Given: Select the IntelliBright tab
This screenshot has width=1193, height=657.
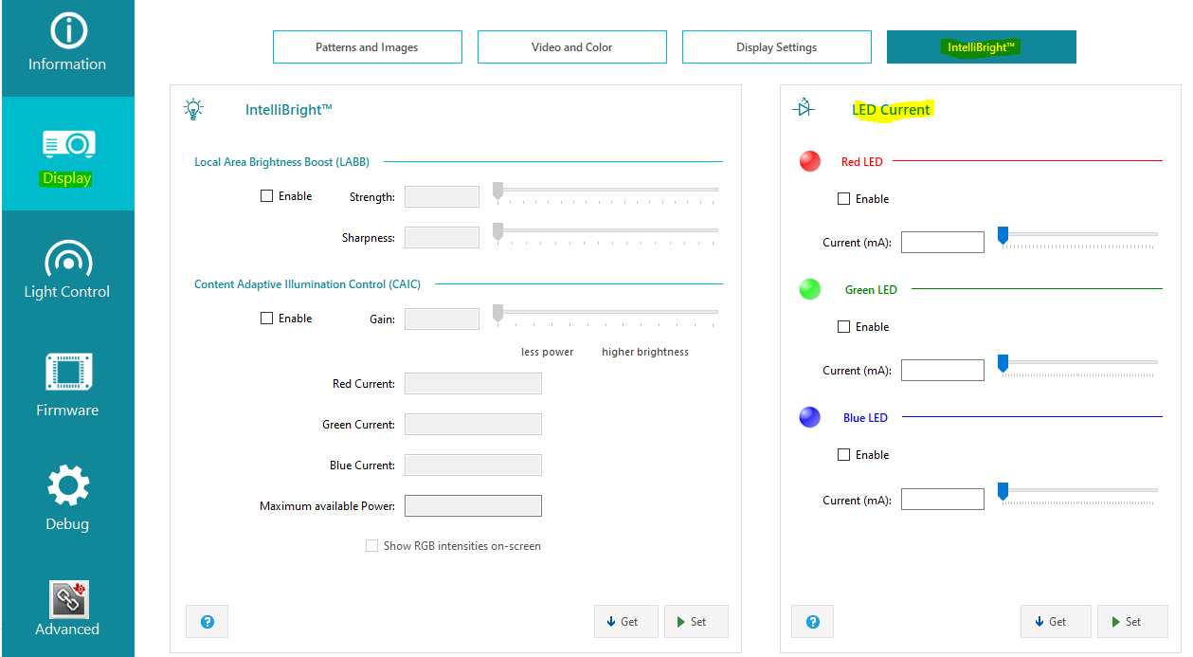Looking at the screenshot, I should (982, 47).
